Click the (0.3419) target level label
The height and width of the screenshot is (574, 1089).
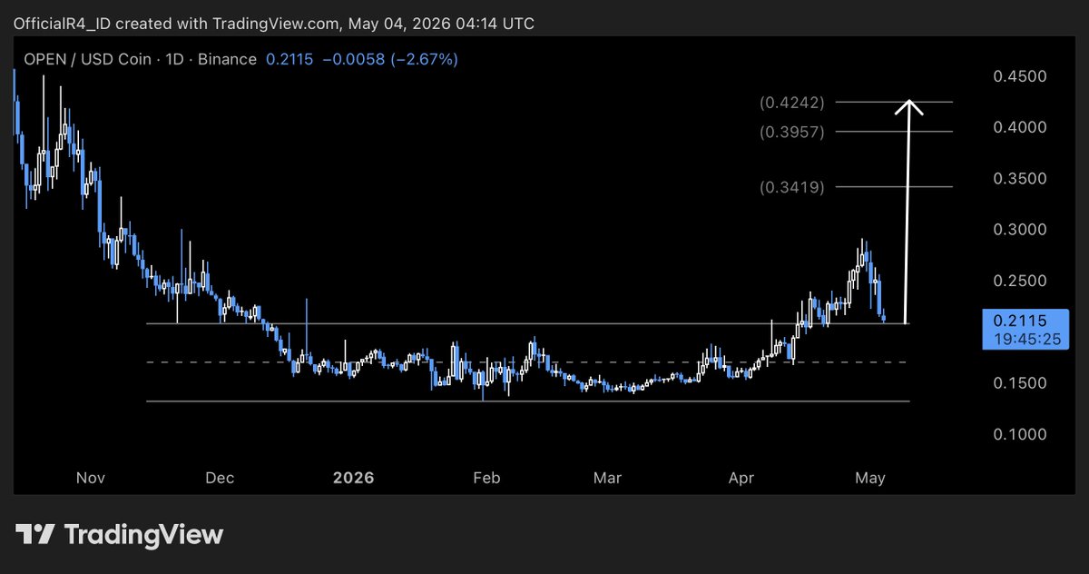(792, 188)
